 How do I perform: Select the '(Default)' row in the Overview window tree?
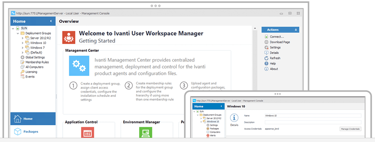pos(36,52)
